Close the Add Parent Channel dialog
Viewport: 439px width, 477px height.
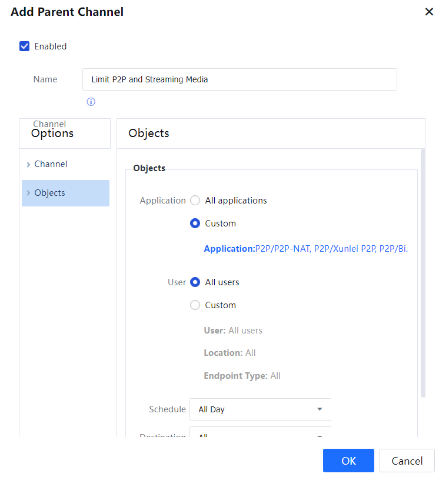[429, 12]
